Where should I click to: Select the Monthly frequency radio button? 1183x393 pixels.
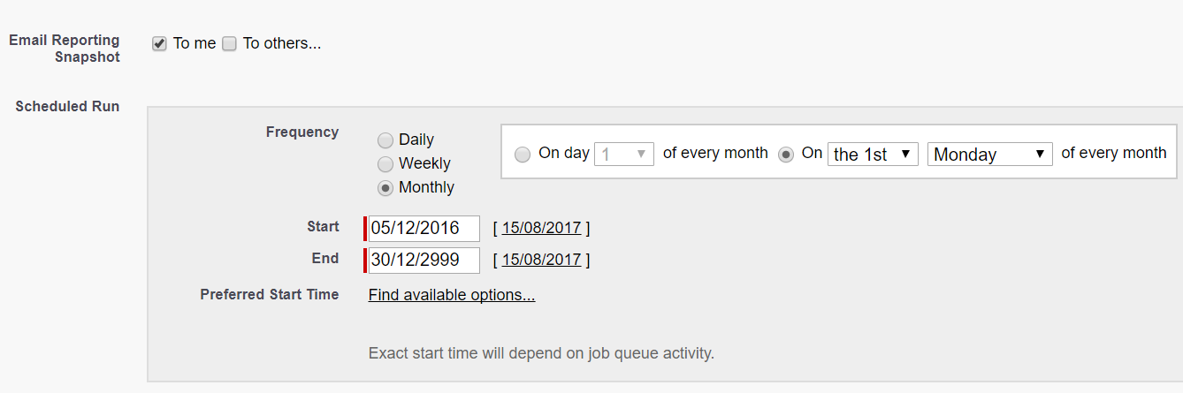point(385,188)
